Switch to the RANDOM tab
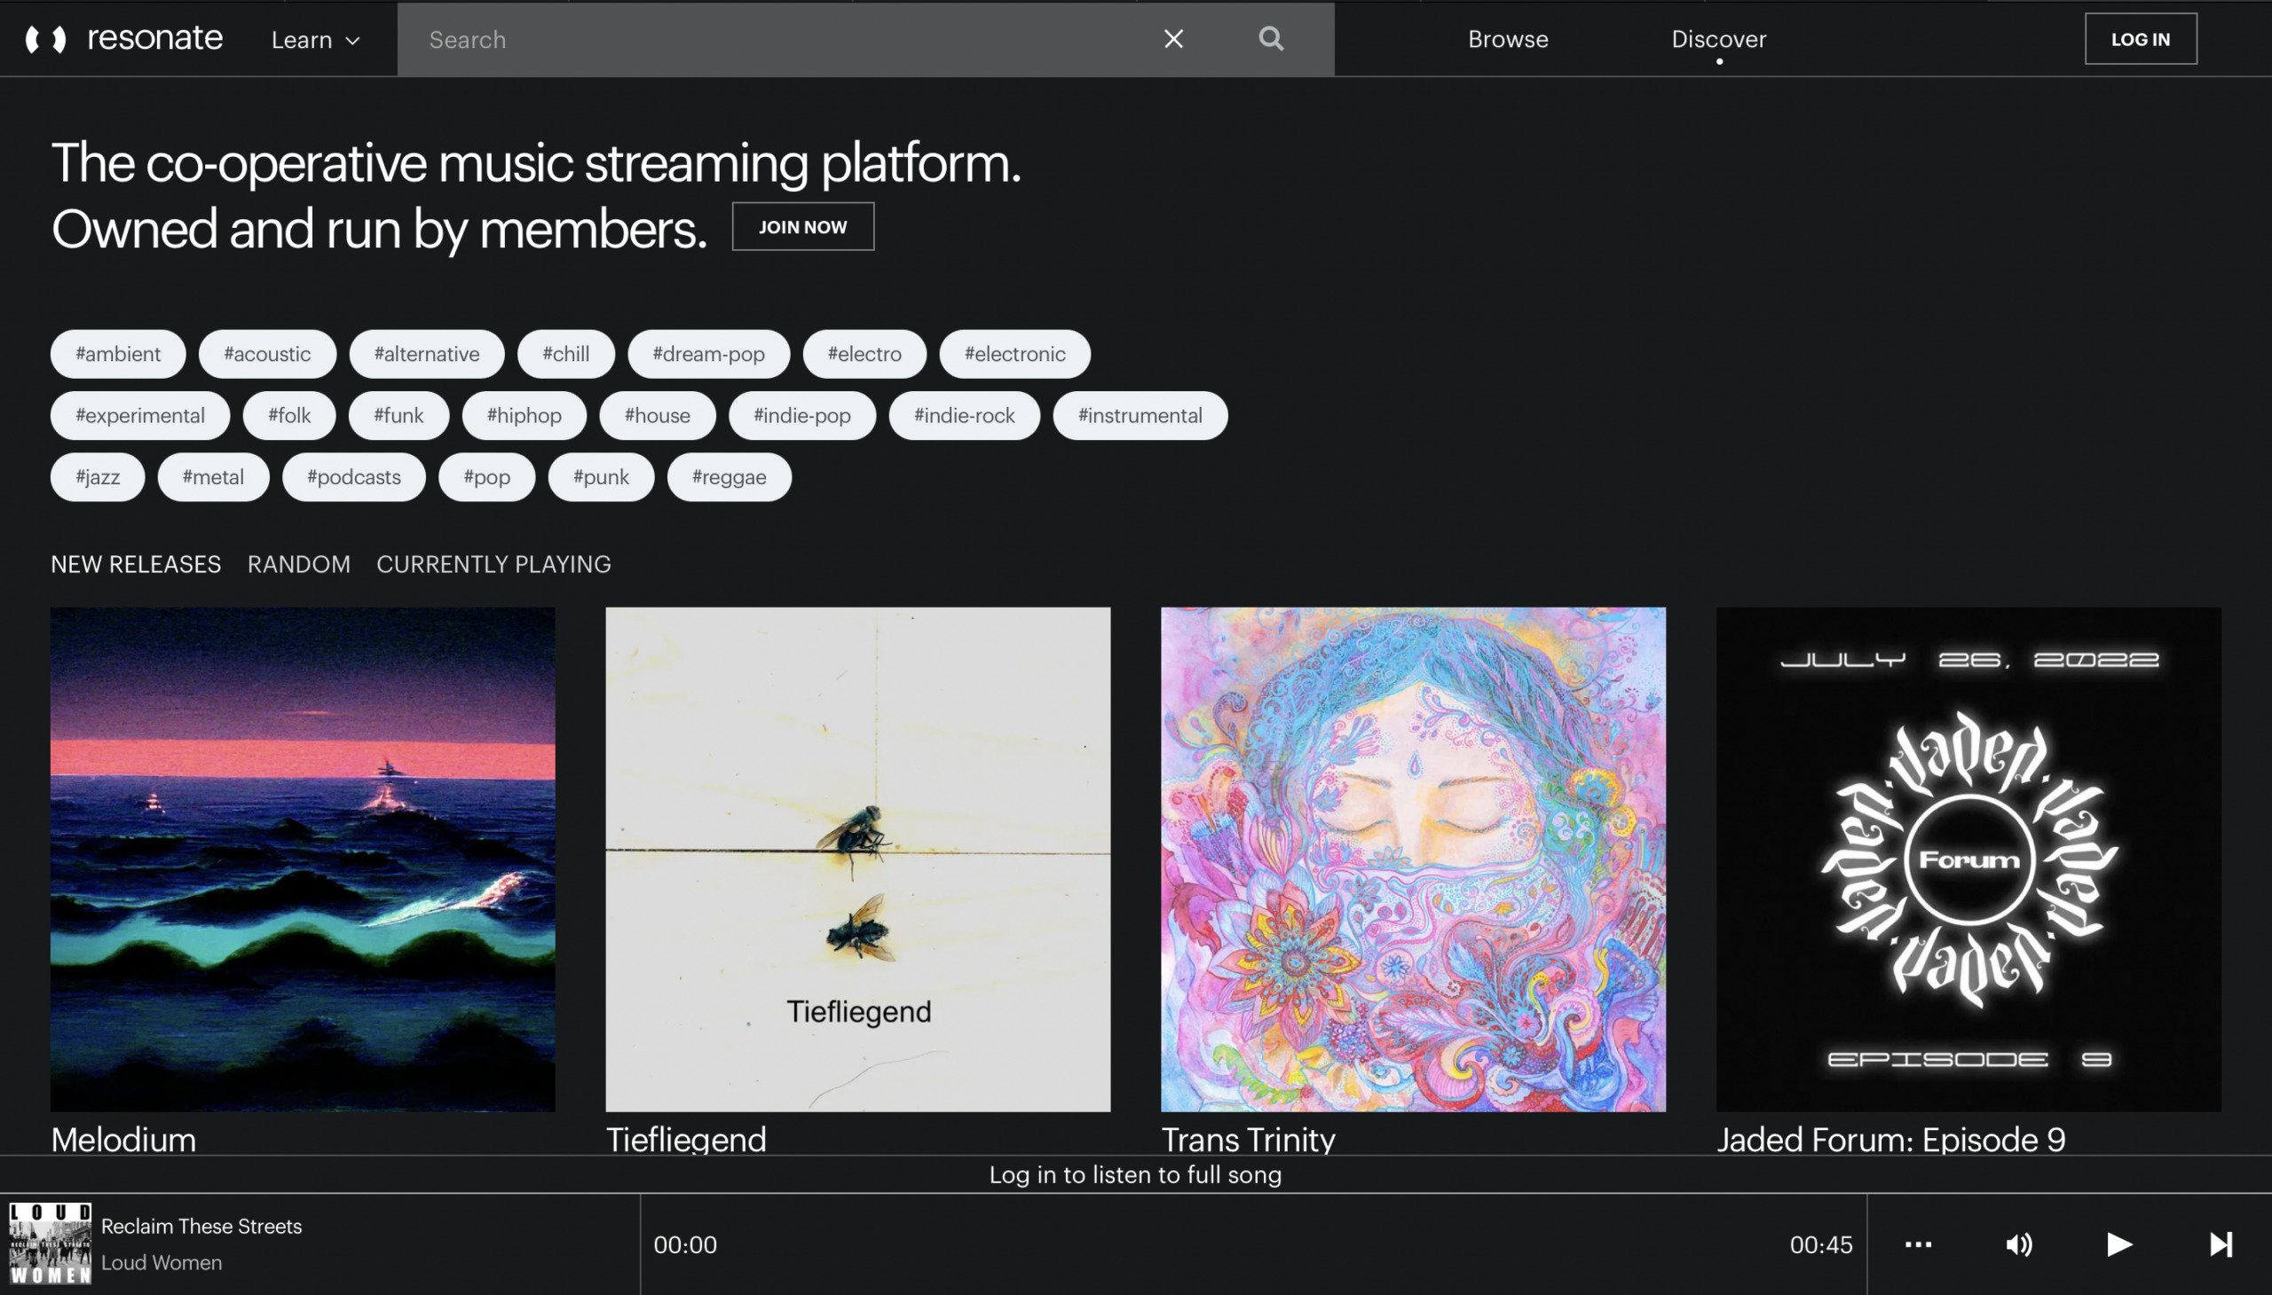 pyautogui.click(x=299, y=564)
